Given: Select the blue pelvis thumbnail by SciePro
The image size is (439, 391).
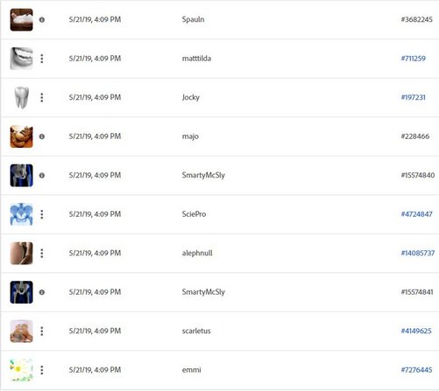Looking at the screenshot, I should [x=22, y=214].
